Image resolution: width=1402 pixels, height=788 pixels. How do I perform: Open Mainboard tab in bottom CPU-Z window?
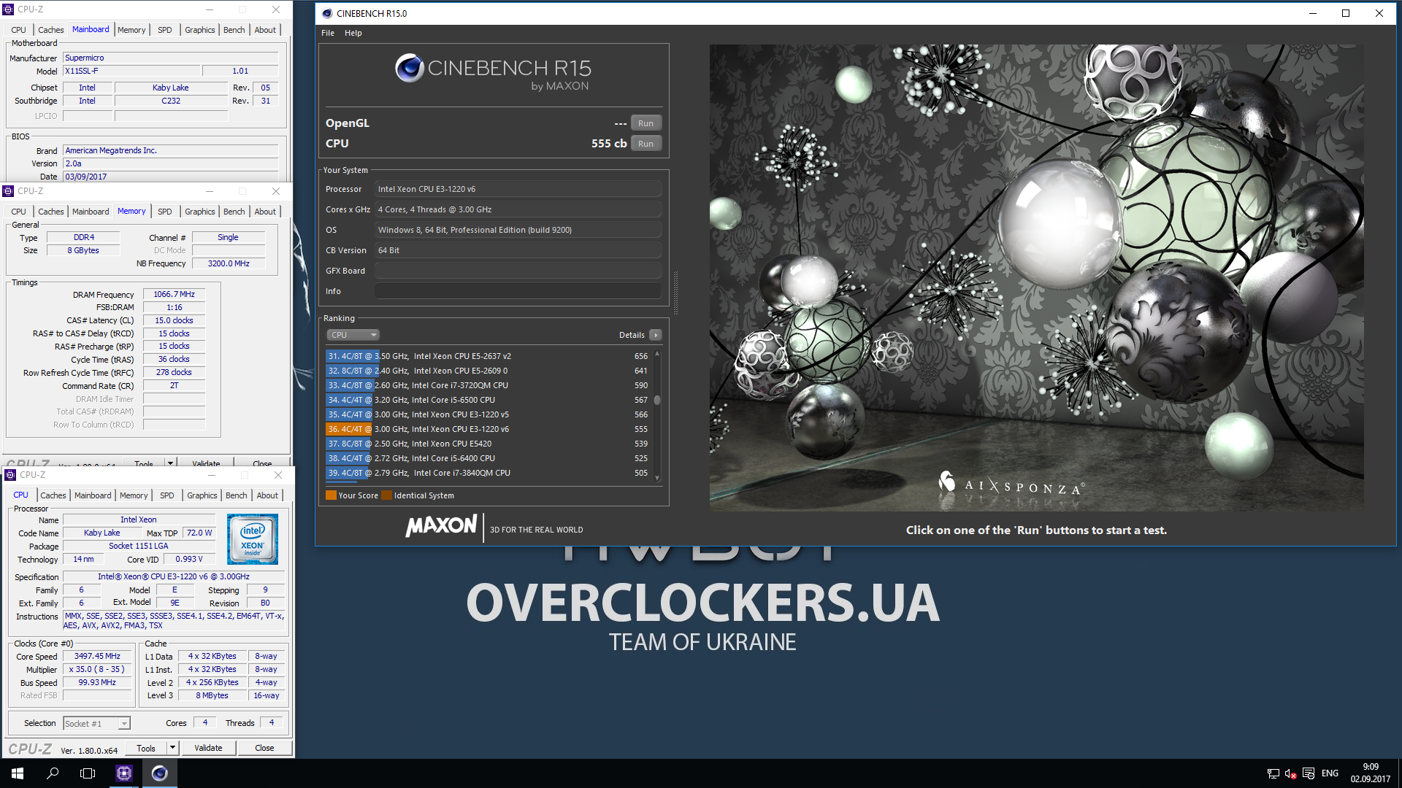point(93,495)
